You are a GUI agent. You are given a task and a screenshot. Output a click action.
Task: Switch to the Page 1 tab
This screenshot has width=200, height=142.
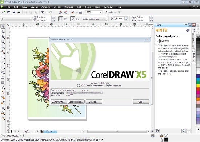point(50,131)
